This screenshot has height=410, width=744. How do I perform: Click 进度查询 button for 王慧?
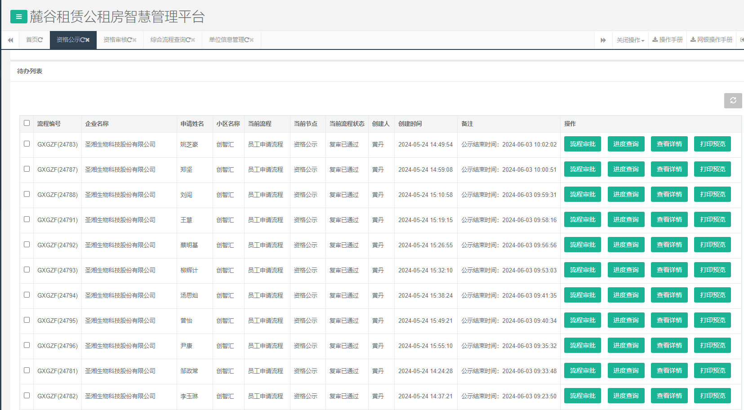pos(626,219)
